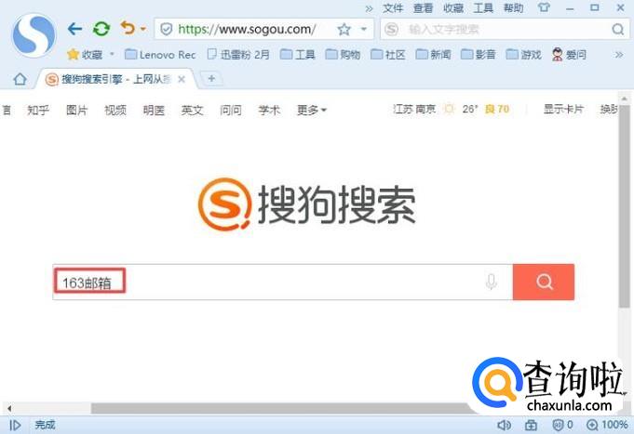The width and height of the screenshot is (634, 434).
Task: Open the 工具 menu
Action: pyautogui.click(x=483, y=8)
